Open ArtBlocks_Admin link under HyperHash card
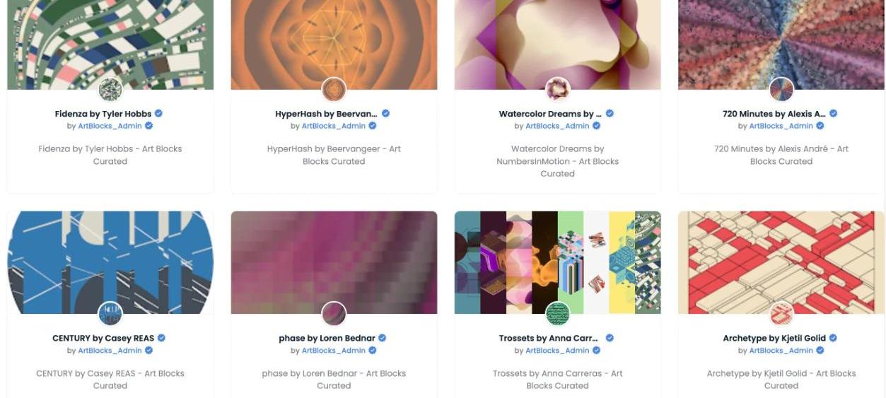This screenshot has width=886, height=398. (334, 126)
